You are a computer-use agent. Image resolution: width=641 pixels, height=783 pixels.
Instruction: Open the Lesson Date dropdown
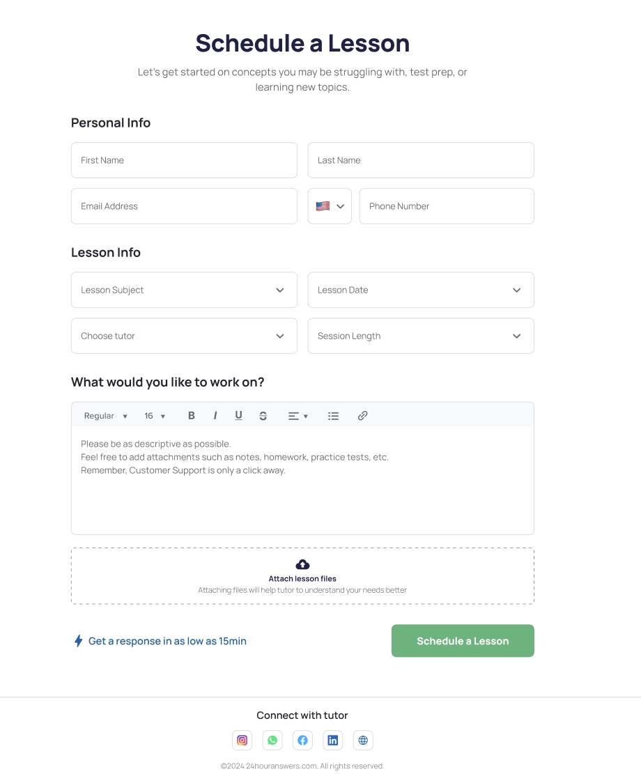[x=421, y=290]
